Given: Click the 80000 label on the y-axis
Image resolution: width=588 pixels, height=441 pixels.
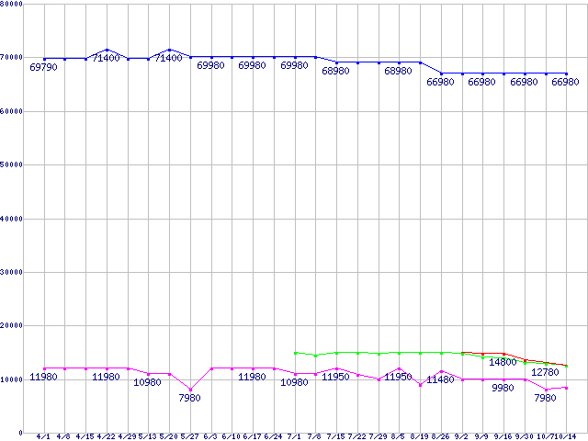Looking at the screenshot, I should click(x=13, y=5).
